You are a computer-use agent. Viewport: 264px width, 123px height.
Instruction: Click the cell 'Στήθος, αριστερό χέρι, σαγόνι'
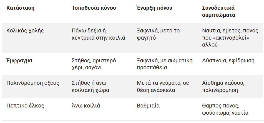94,64
